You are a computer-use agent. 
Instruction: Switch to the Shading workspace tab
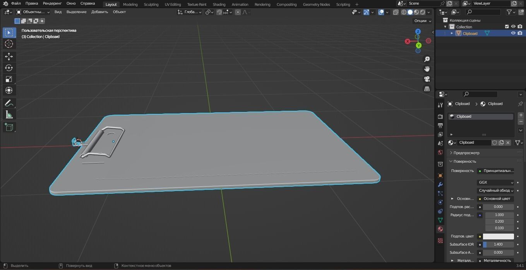coord(219,4)
